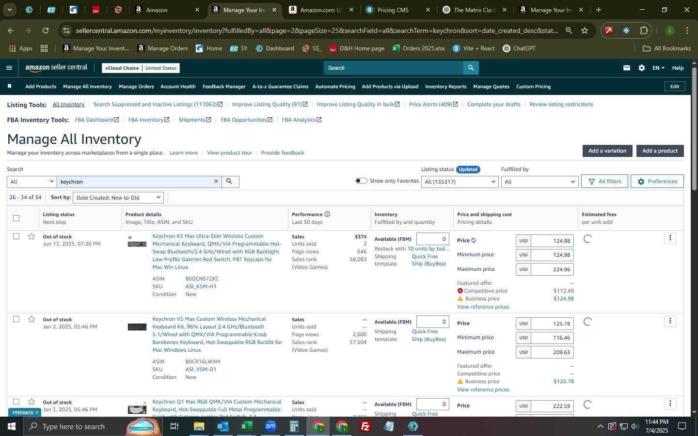The height and width of the screenshot is (436, 698).
Task: Edit the V5 Max available quantity field
Action: coord(432,321)
